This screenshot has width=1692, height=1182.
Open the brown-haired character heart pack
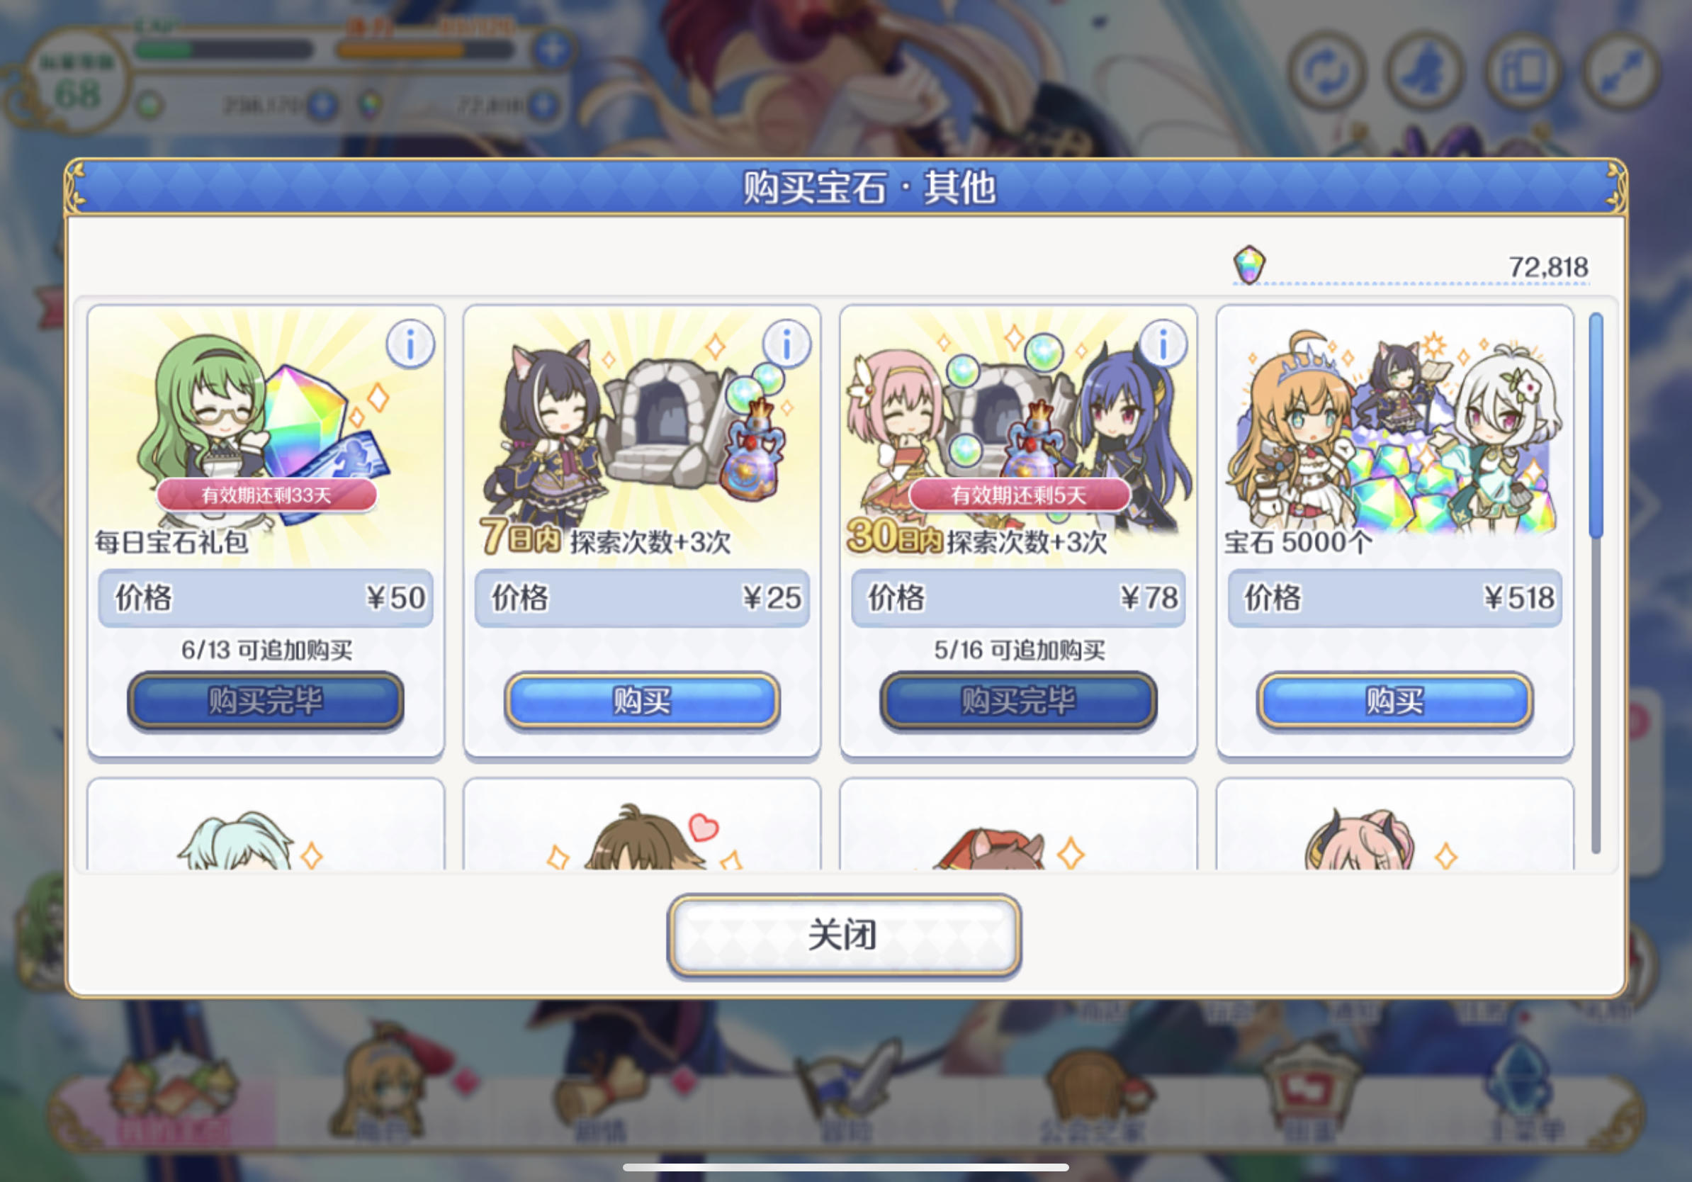(x=642, y=826)
